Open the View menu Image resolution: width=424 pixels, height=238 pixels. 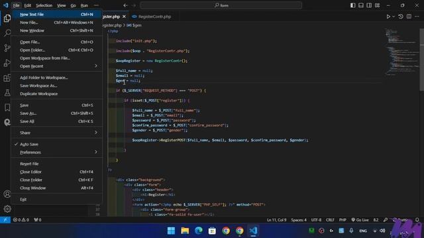[x=61, y=5]
